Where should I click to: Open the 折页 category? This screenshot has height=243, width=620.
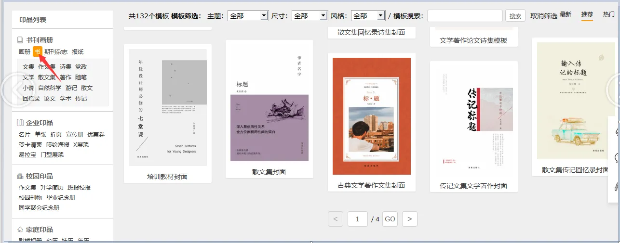tap(56, 134)
